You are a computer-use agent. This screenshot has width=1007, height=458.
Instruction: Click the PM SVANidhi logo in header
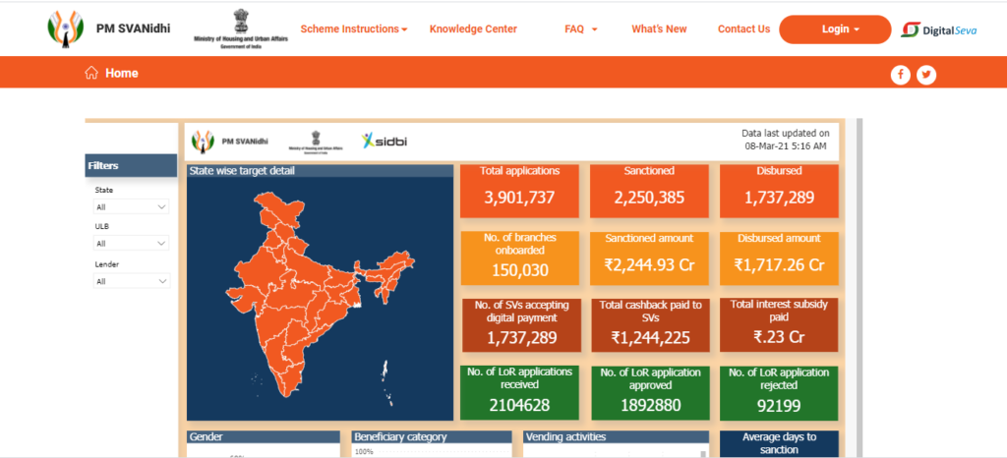(x=66, y=29)
